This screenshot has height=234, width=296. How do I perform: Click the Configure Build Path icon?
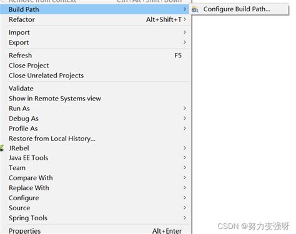click(x=195, y=9)
